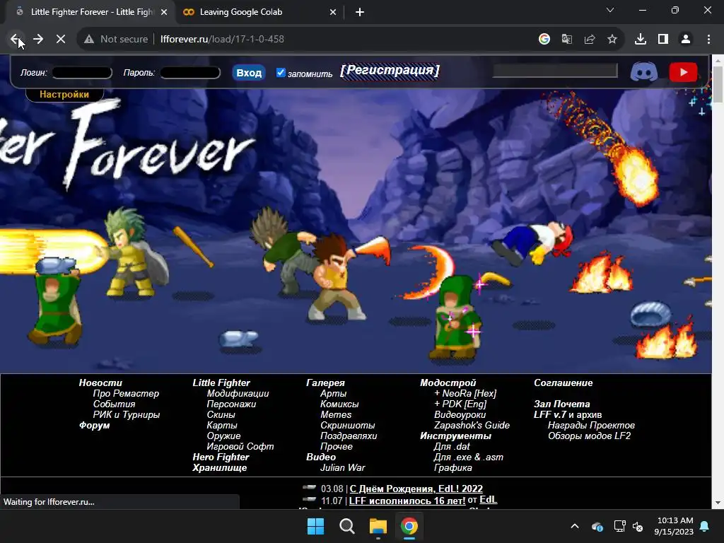Image resolution: width=724 pixels, height=543 pixels.
Task: Close the Little Fighter Forever tab
Action: [163, 12]
